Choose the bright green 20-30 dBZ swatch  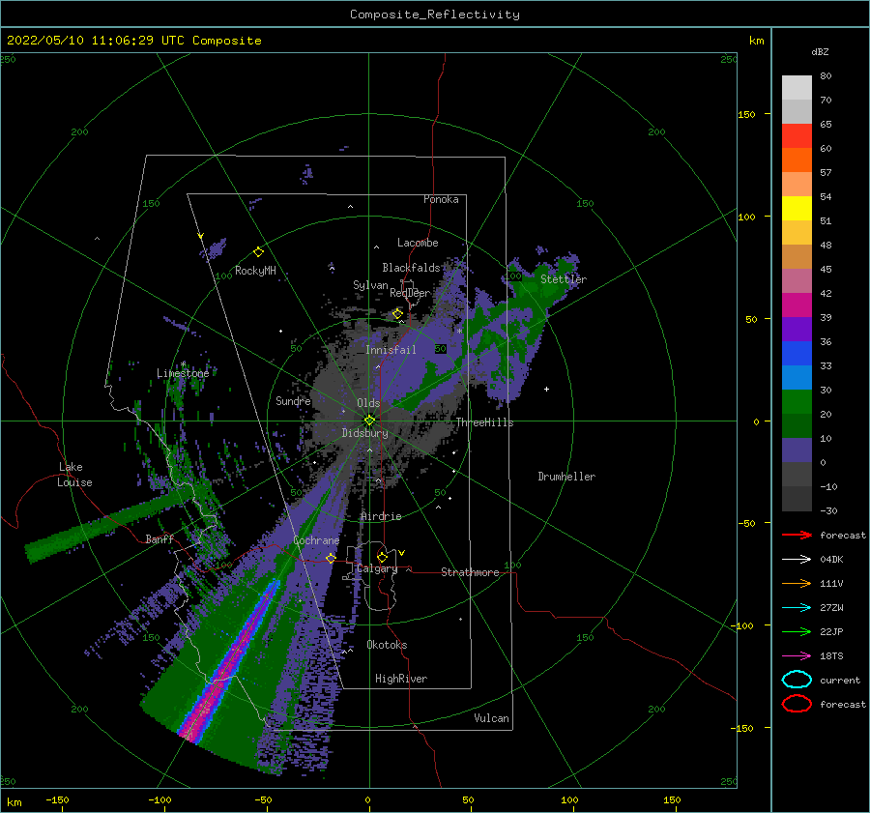point(797,402)
